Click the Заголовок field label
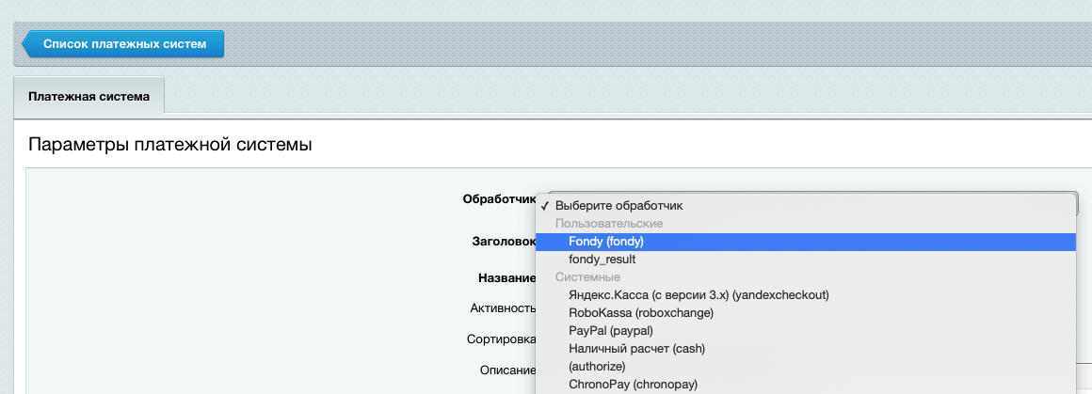This screenshot has height=394, width=1092. pos(505,242)
